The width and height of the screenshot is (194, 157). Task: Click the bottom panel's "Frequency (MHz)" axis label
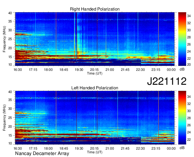pyautogui.click(x=4, y=118)
